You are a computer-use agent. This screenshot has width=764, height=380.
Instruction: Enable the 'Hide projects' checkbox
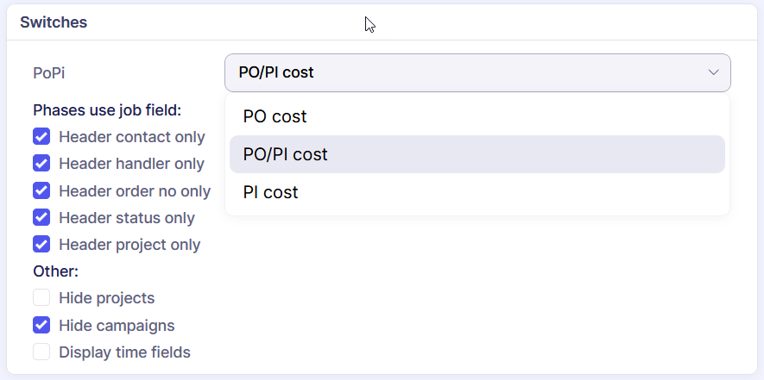tap(41, 298)
